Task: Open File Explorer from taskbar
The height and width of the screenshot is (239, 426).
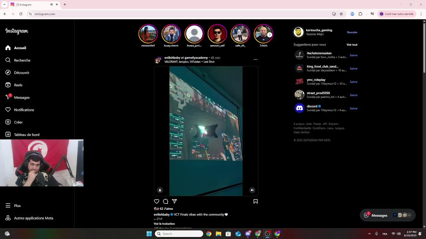Action: [x=219, y=234]
